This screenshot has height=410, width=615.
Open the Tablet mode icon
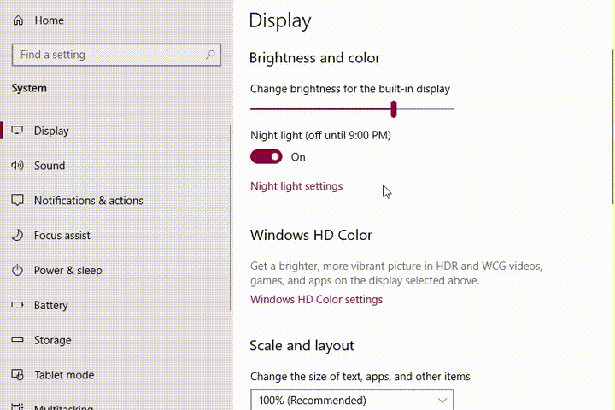click(x=17, y=375)
